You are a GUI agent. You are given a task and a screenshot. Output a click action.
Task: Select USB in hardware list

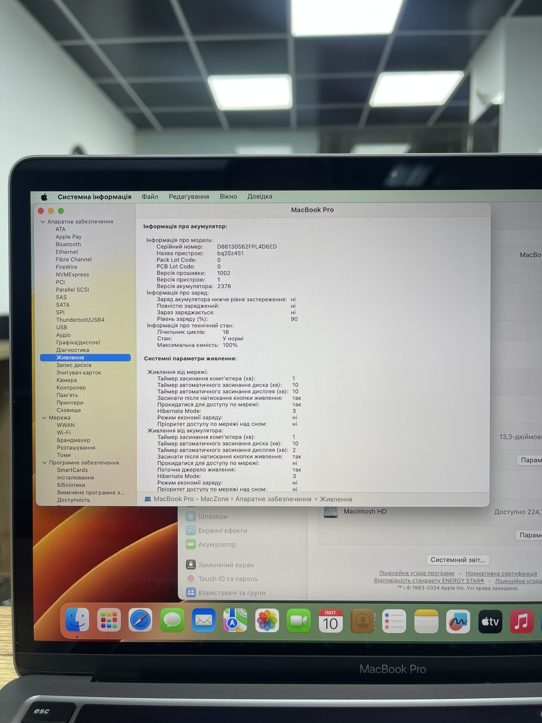pyautogui.click(x=62, y=328)
